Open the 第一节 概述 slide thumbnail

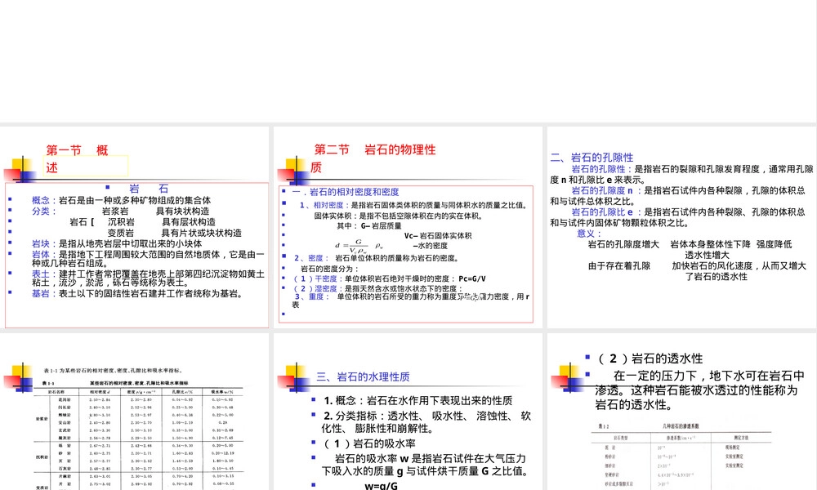(x=135, y=227)
